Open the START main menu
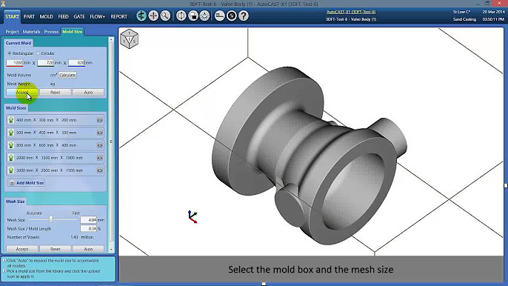Viewport: 508px width, 286px height. pyautogui.click(x=12, y=16)
